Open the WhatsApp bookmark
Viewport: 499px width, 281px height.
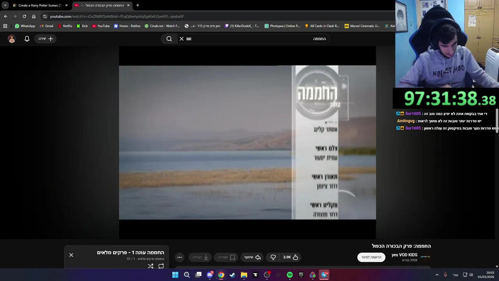pos(25,26)
